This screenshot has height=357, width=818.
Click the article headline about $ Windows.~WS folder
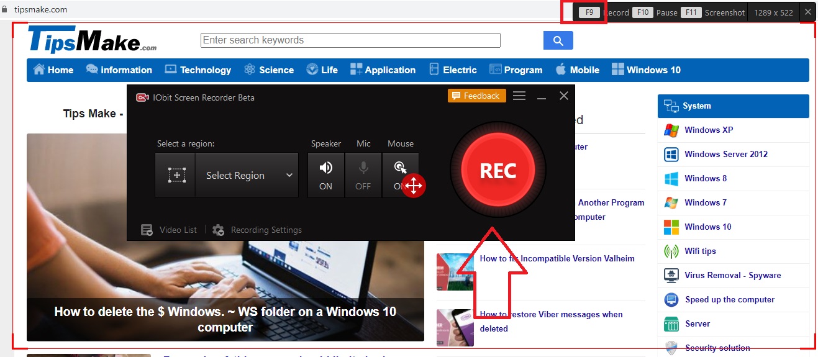[225, 319]
